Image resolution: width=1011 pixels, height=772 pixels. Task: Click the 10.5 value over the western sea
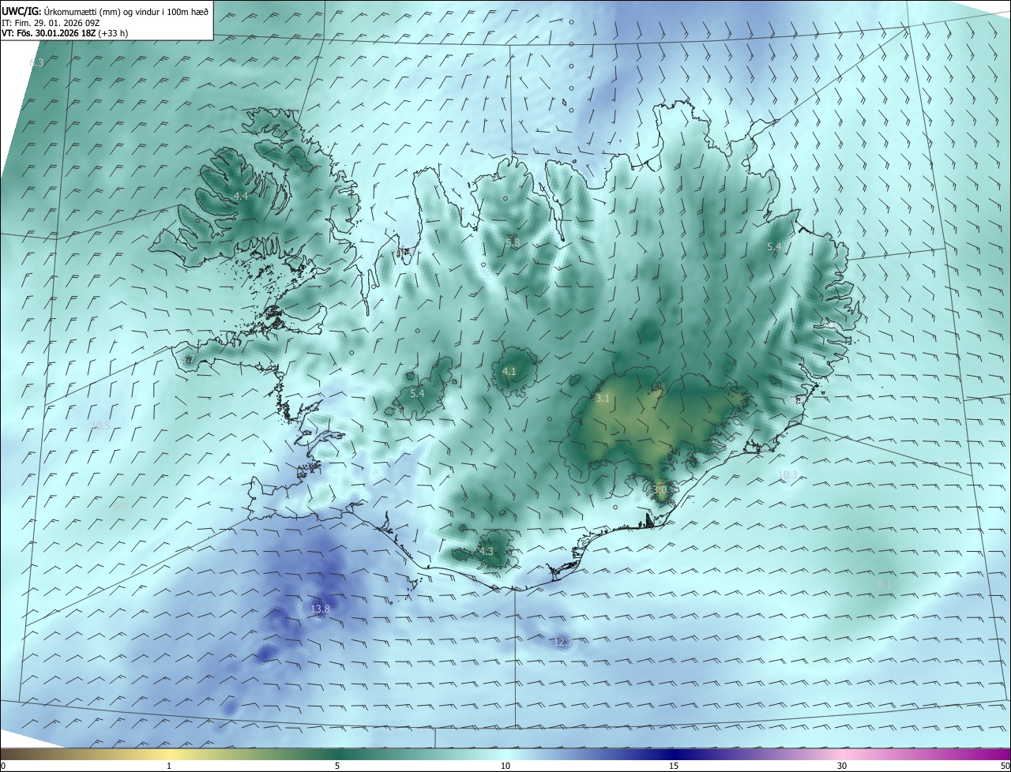(x=100, y=426)
